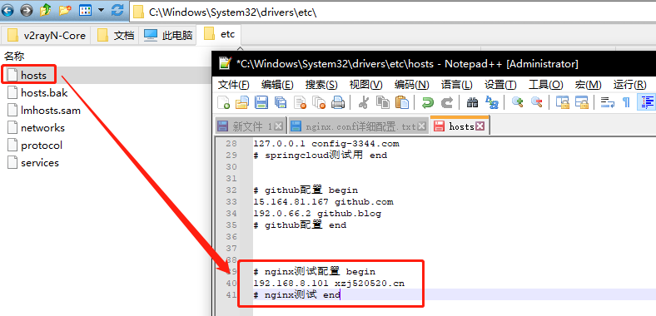Switch to nginx.conf详细配置.txt tab
The image size is (656, 316).
coord(359,126)
